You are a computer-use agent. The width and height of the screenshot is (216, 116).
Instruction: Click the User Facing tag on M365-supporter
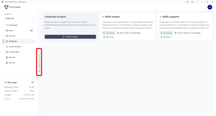click(166, 33)
